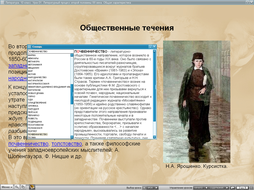Click the copy pages icon near Меню

point(23,187)
